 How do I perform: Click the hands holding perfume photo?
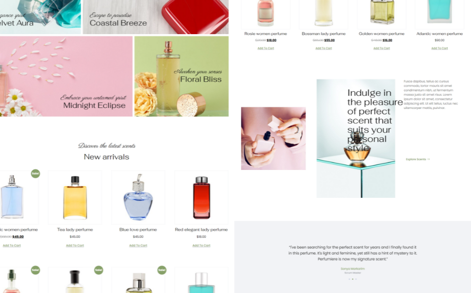coord(273,139)
